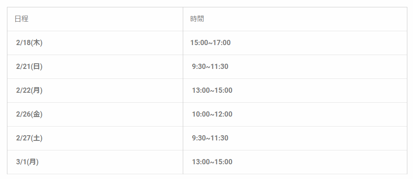Click the 2/27(土) date cell

(x=29, y=138)
